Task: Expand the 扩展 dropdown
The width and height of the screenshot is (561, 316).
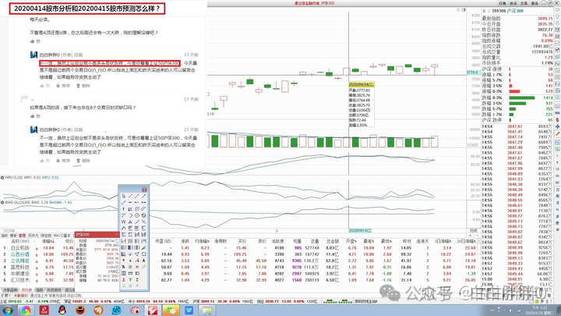Action: tap(6, 296)
